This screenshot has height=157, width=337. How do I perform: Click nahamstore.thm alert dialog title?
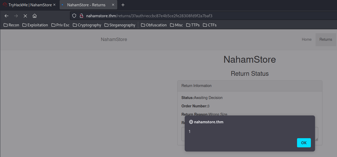pyautogui.click(x=209, y=122)
